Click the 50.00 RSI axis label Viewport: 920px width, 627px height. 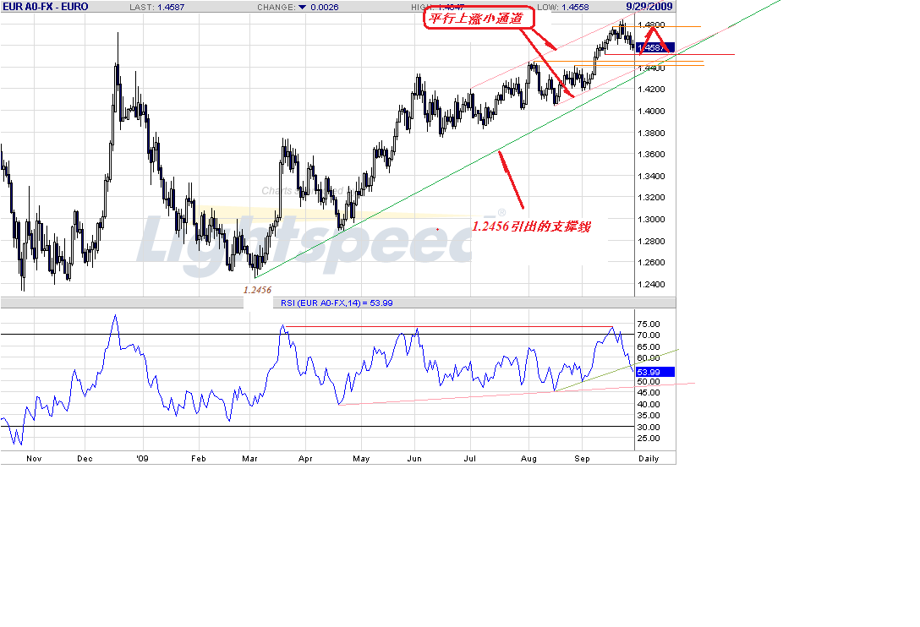coord(649,381)
